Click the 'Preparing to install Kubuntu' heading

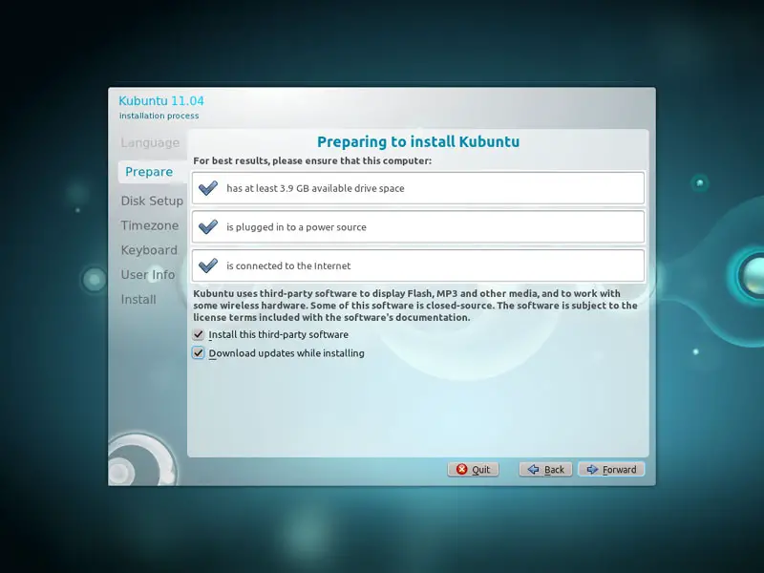(418, 141)
